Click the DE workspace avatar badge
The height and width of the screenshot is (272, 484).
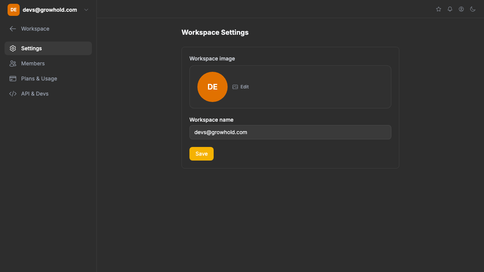coord(13,9)
